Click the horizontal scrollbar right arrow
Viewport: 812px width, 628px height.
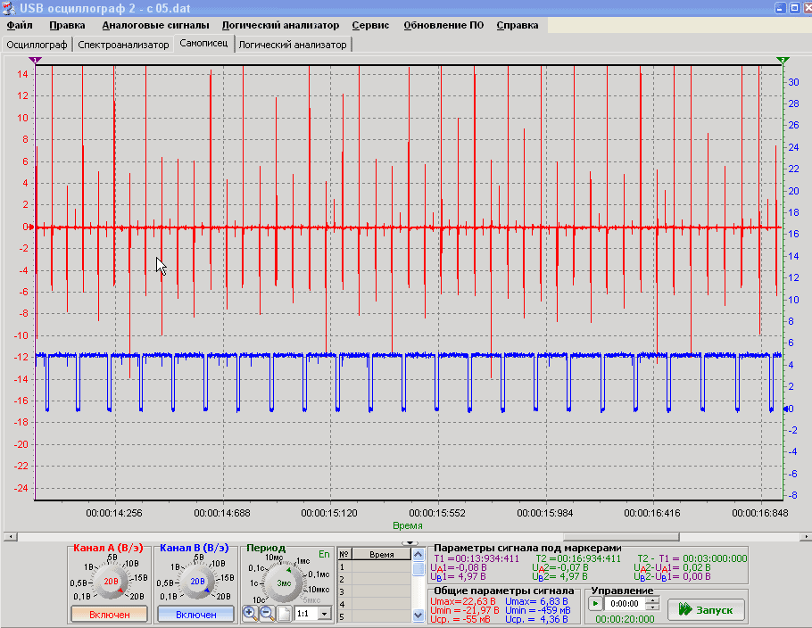(805, 536)
